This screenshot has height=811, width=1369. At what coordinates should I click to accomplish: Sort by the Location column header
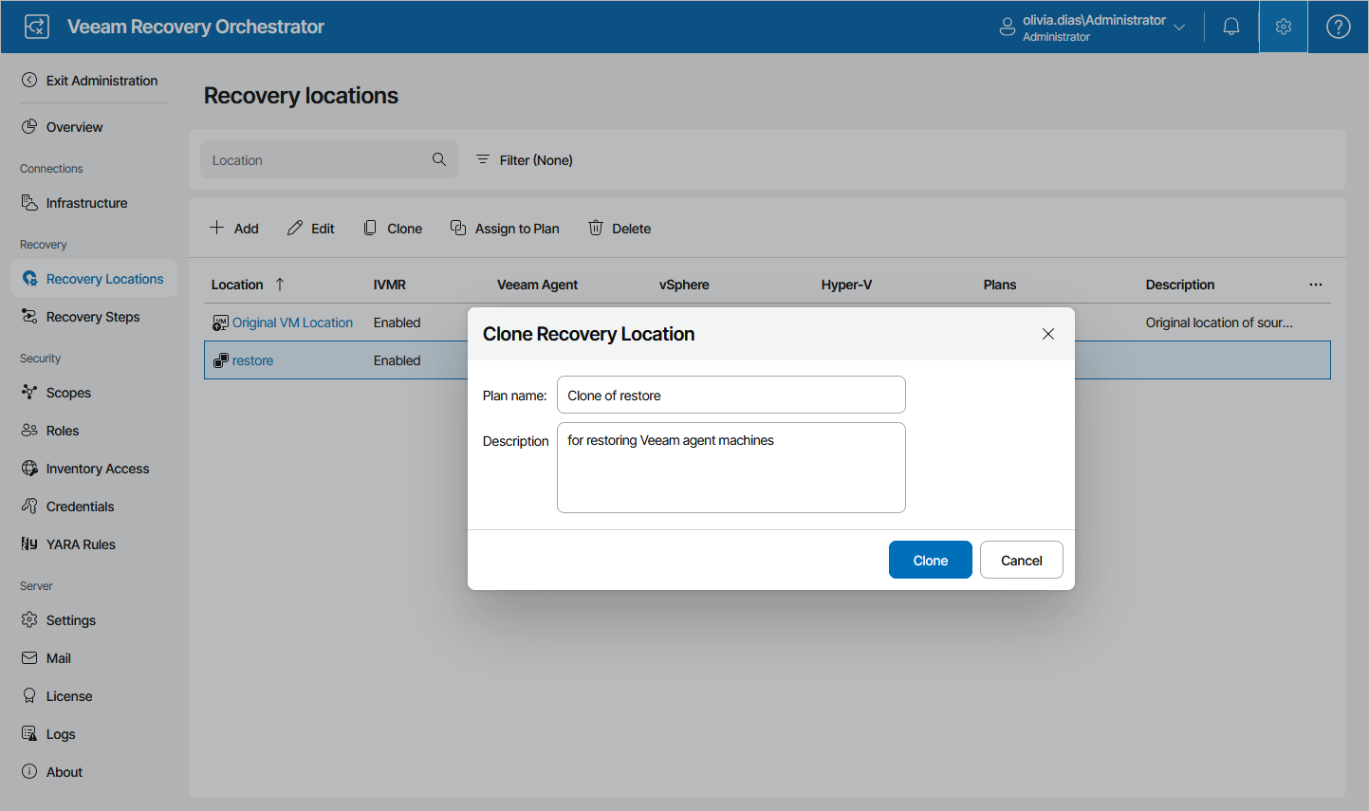coord(237,285)
